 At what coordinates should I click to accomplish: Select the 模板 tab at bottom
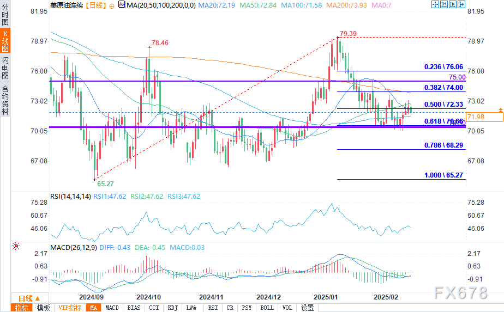click(x=43, y=308)
